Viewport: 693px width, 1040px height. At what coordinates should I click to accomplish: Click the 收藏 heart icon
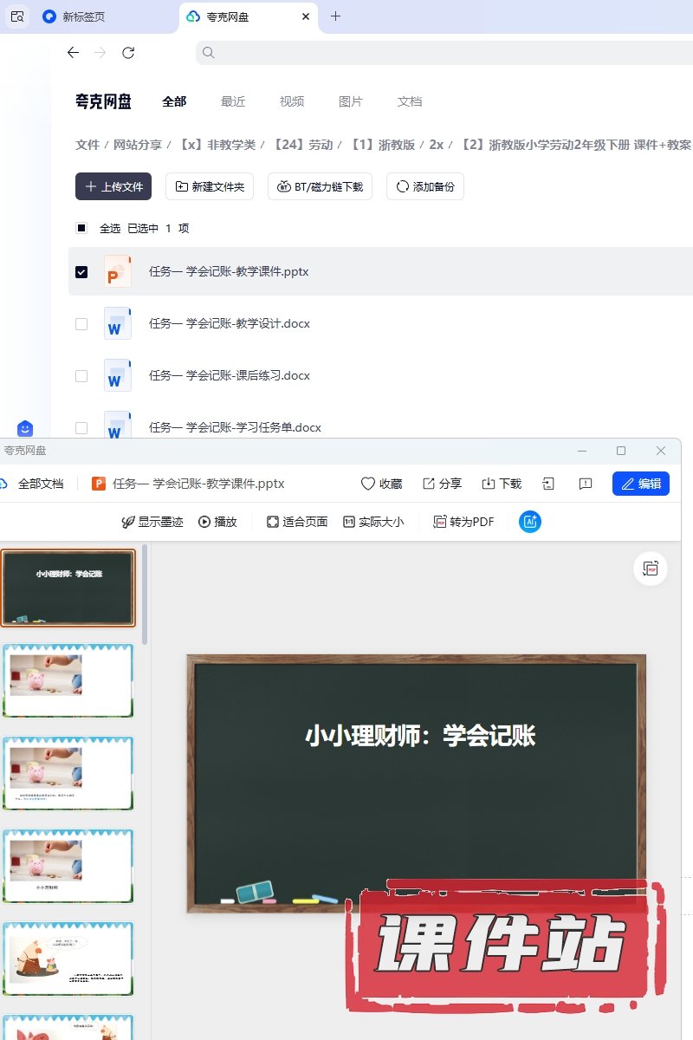[x=368, y=484]
